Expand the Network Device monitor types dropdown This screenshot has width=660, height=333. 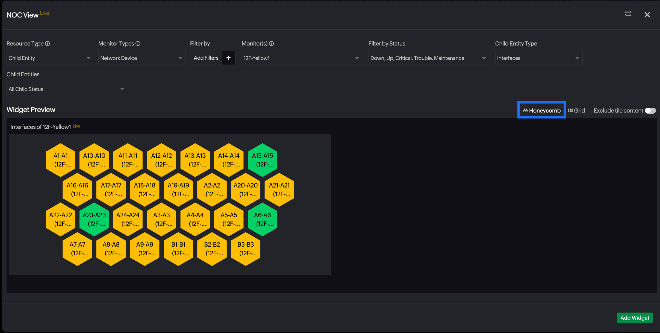click(142, 58)
